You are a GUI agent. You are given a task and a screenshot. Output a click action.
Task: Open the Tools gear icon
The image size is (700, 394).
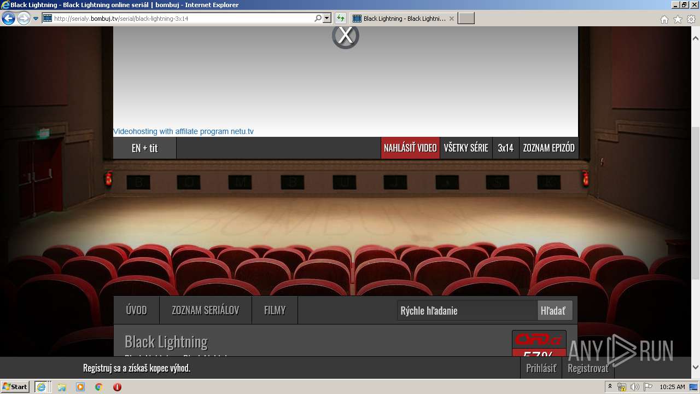(691, 19)
